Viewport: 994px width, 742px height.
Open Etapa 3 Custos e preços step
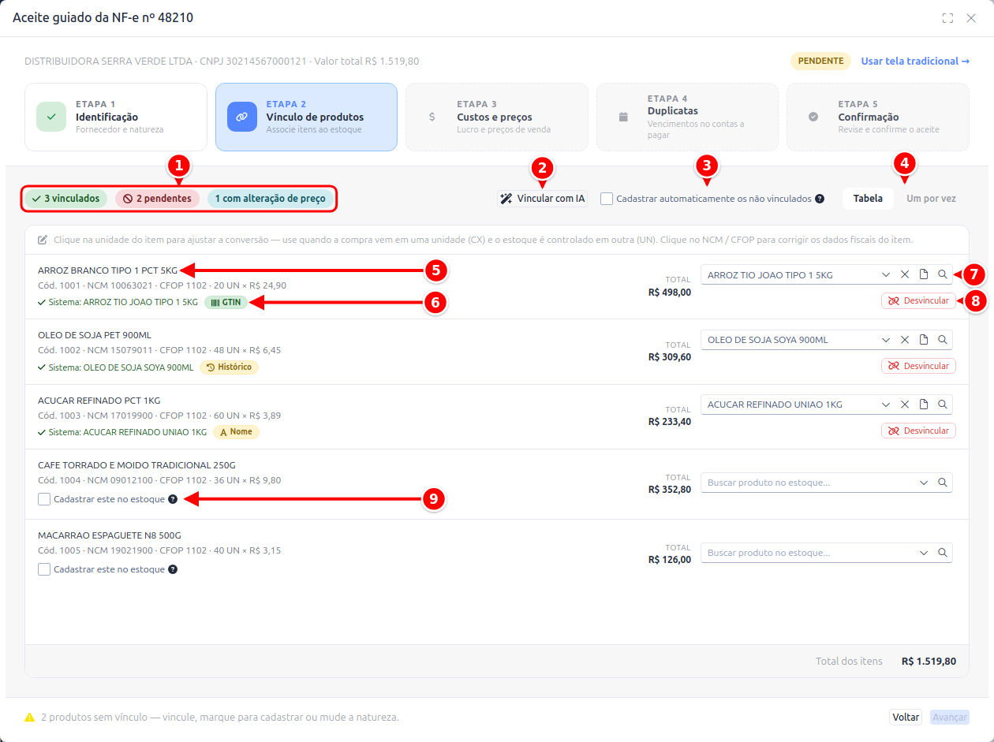497,117
